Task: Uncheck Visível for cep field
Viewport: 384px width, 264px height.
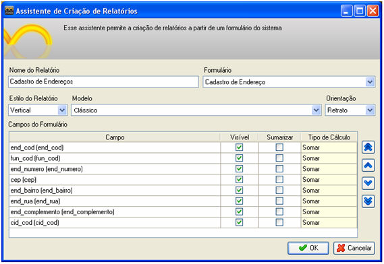Action: (240, 179)
